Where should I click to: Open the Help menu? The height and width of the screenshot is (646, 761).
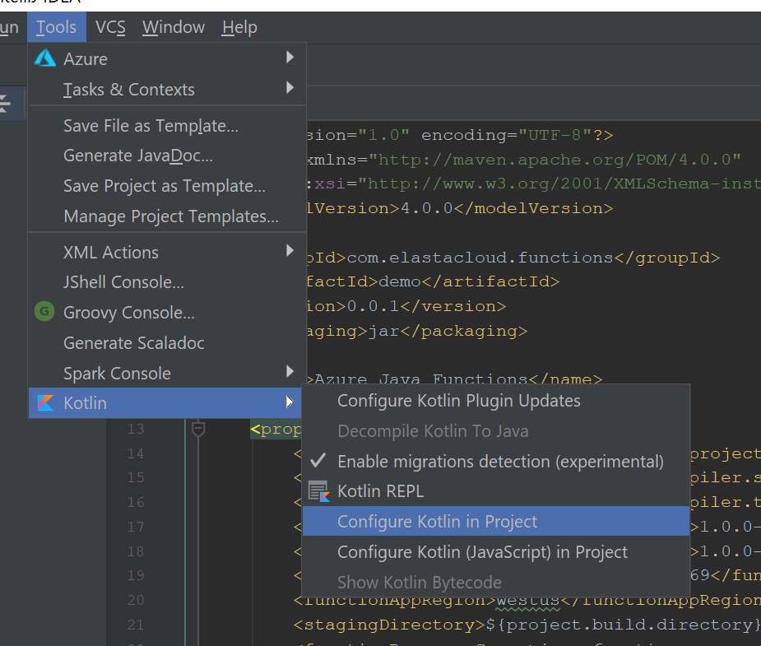tap(239, 27)
